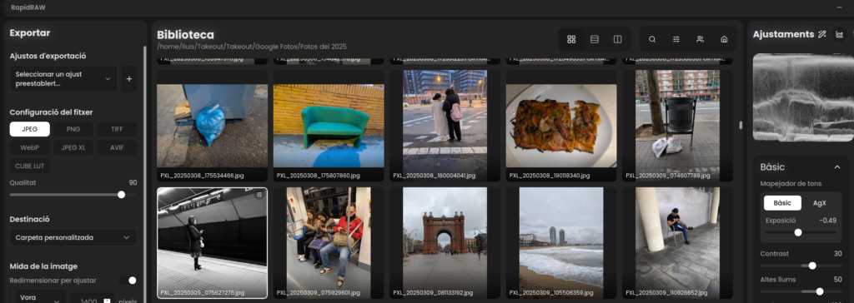The width and height of the screenshot is (854, 303).
Task: Switch library to grid view
Action: pyautogui.click(x=571, y=39)
